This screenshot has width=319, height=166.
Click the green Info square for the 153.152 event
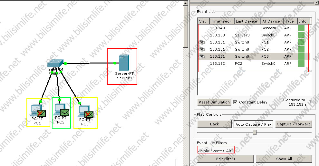[301, 63]
